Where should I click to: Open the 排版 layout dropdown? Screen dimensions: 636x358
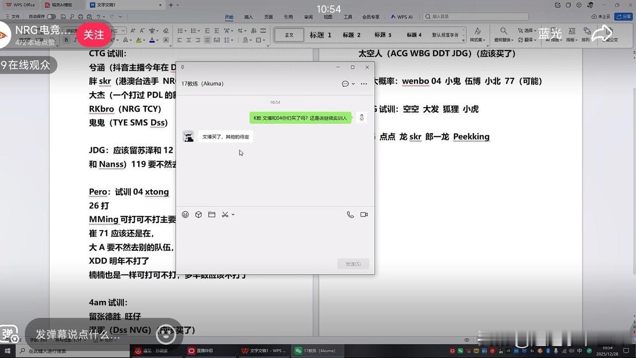click(x=572, y=35)
